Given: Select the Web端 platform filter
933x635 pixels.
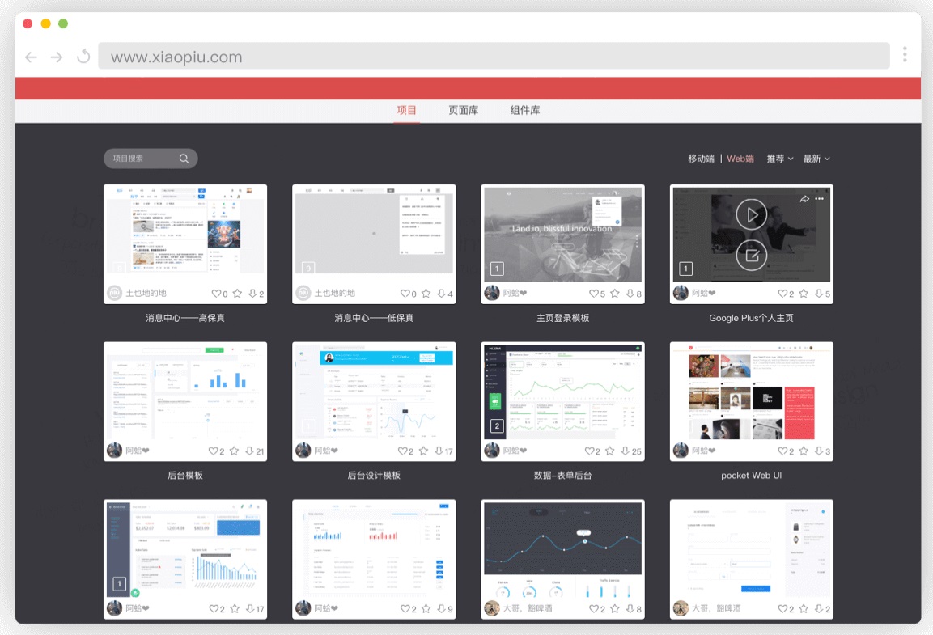Looking at the screenshot, I should (740, 159).
